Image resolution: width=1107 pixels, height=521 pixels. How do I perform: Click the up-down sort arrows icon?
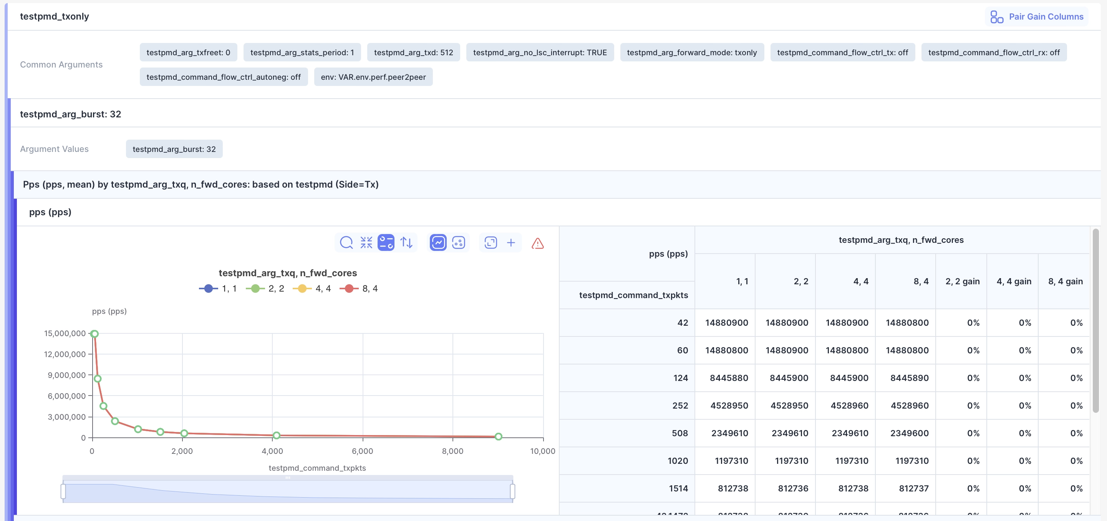point(406,242)
